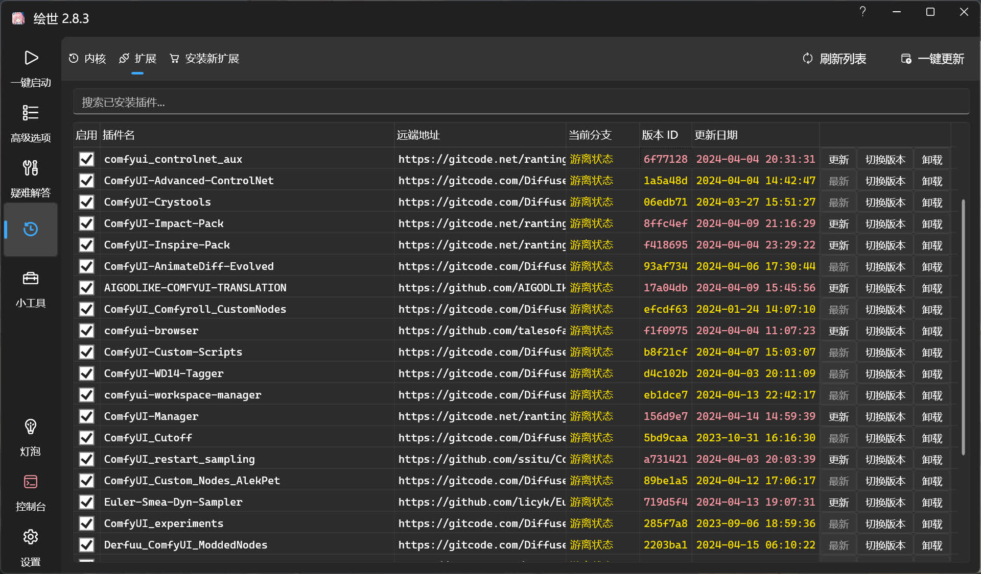Click the help question mark icon
This screenshot has height=574, width=981.
(862, 11)
